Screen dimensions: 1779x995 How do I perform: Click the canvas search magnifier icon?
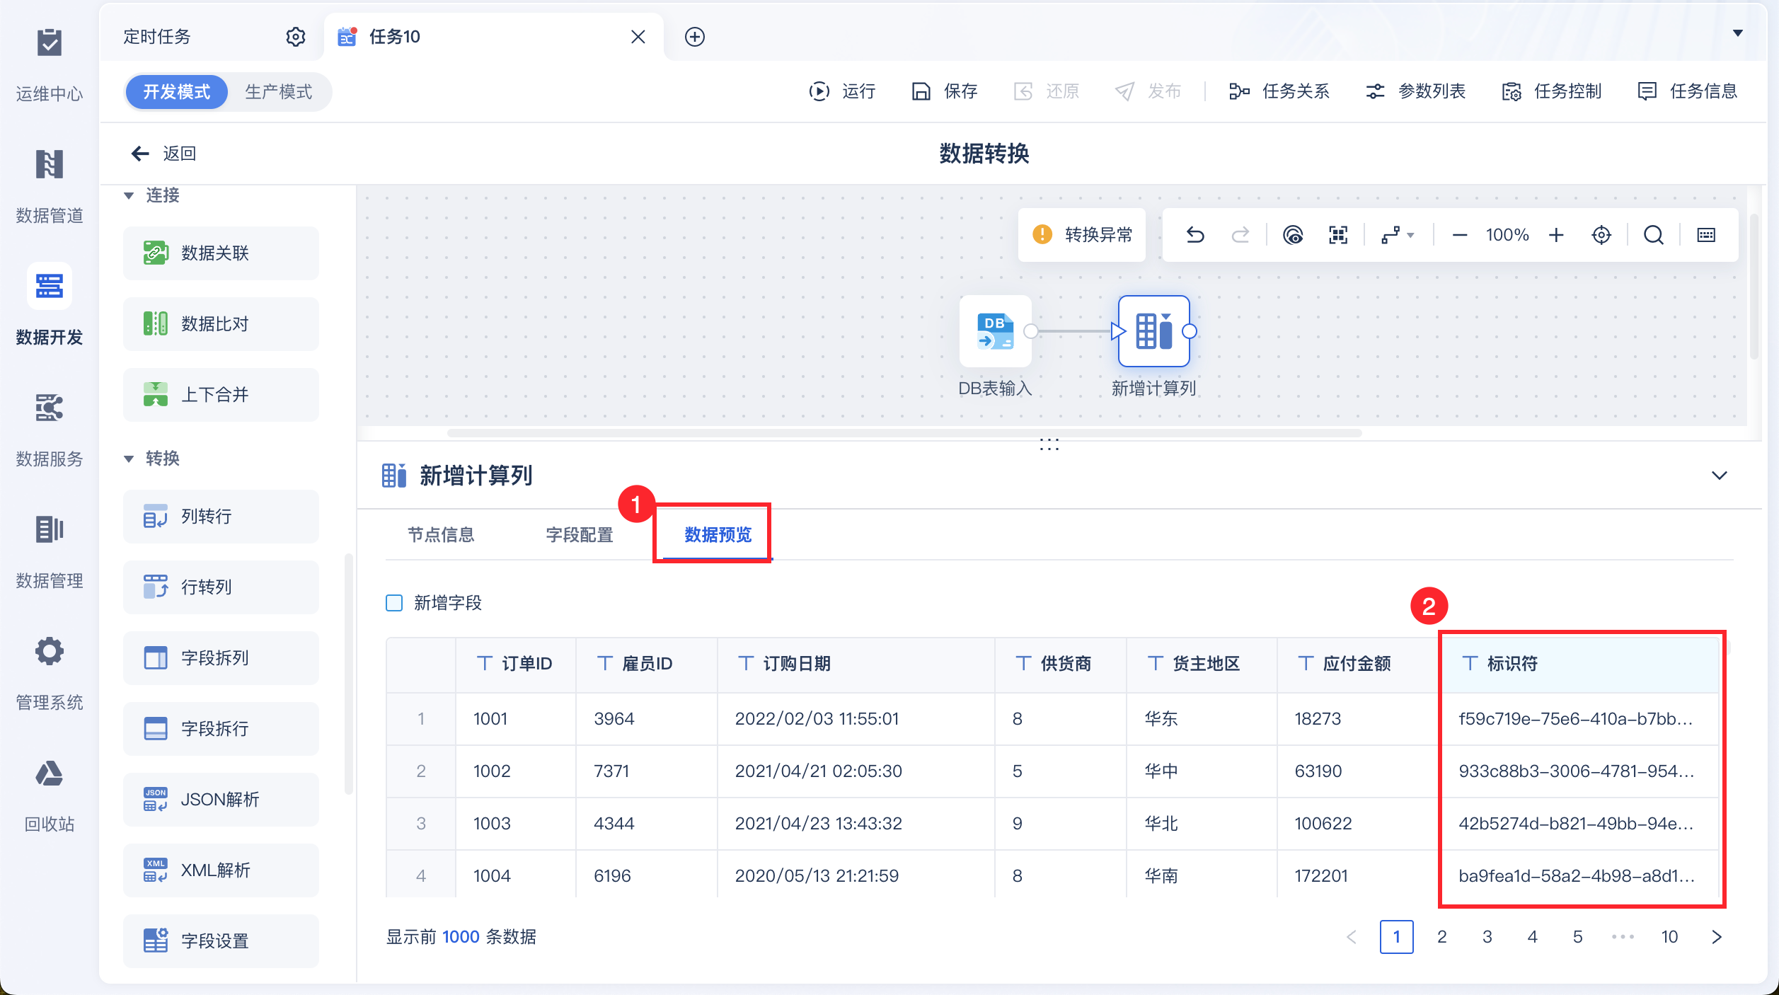coord(1653,235)
